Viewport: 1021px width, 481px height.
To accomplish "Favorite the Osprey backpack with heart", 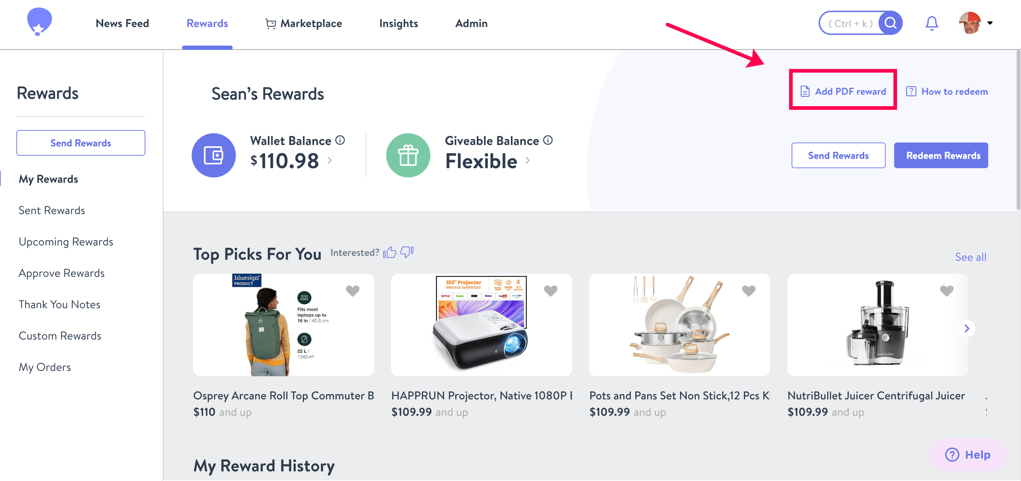I will click(352, 291).
